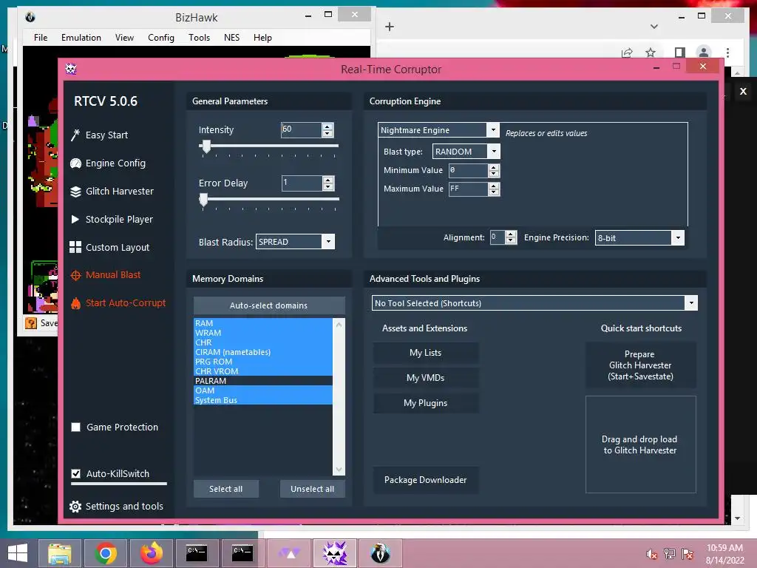Click Chrome share page icon

[x=627, y=53]
